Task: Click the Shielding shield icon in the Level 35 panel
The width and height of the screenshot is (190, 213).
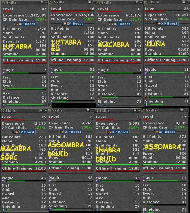Action: pos(99,105)
